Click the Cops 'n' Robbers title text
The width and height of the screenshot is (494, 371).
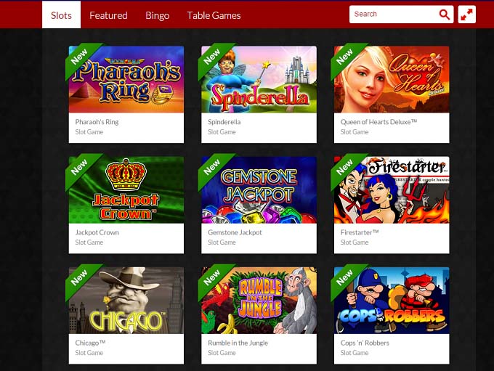pos(365,343)
